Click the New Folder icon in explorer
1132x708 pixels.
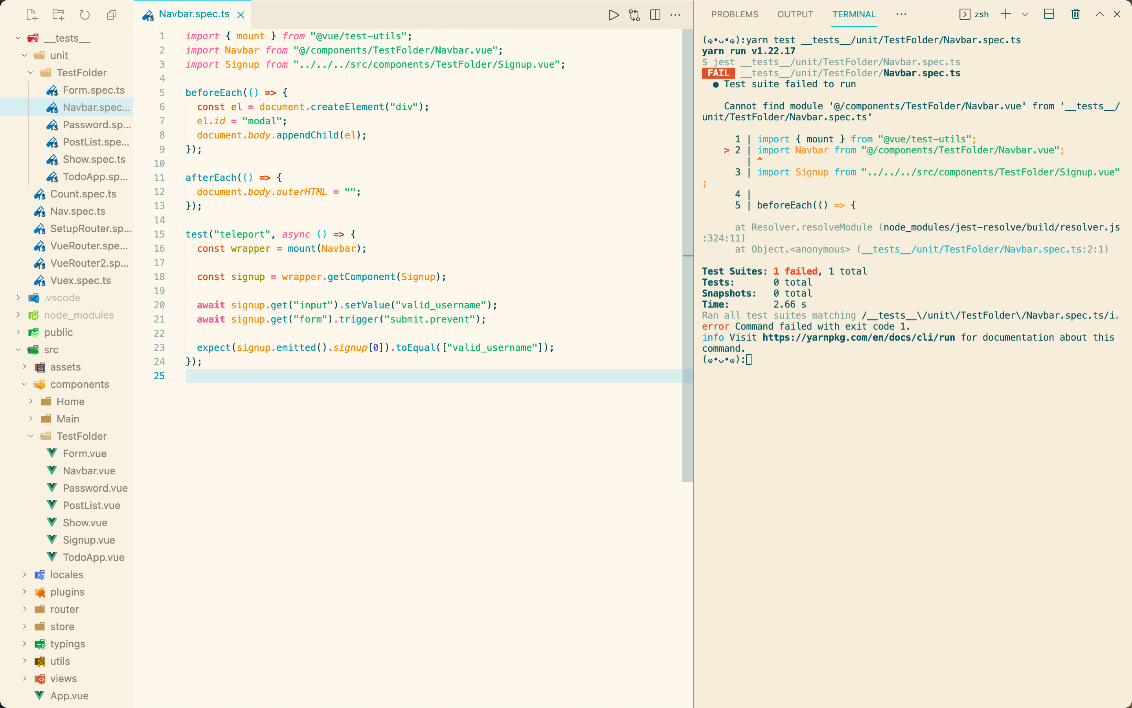pyautogui.click(x=59, y=15)
